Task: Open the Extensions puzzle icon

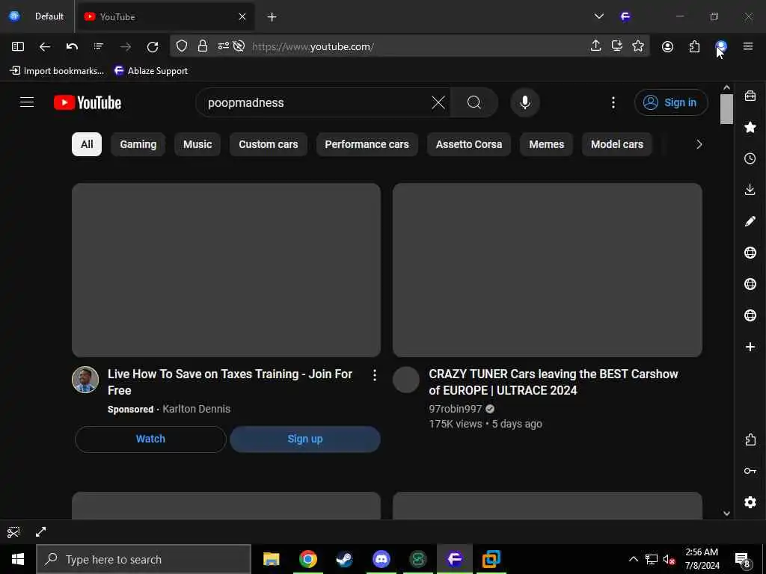Action: click(694, 46)
